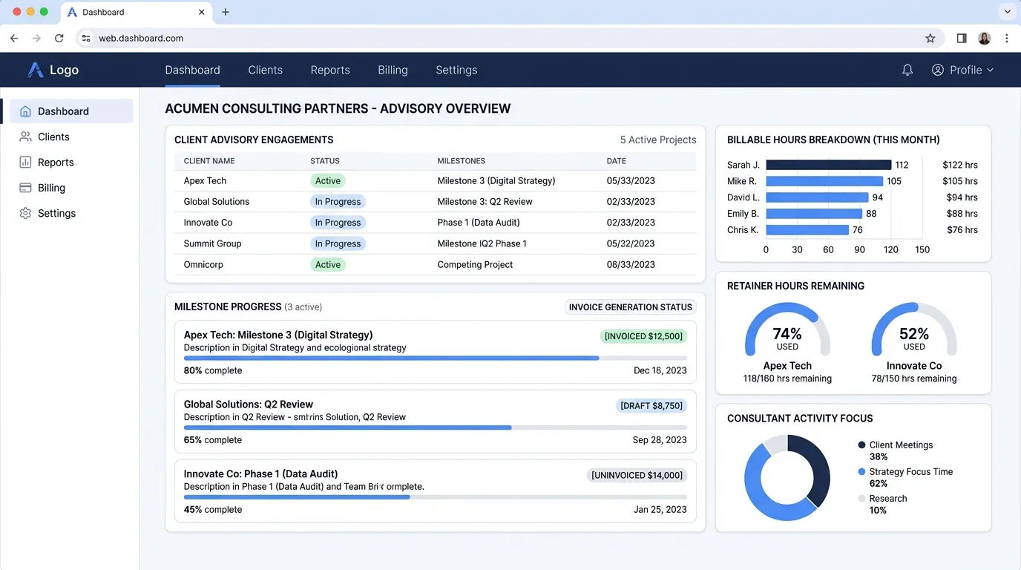Click the Client Meetings legend dot

tap(861, 445)
